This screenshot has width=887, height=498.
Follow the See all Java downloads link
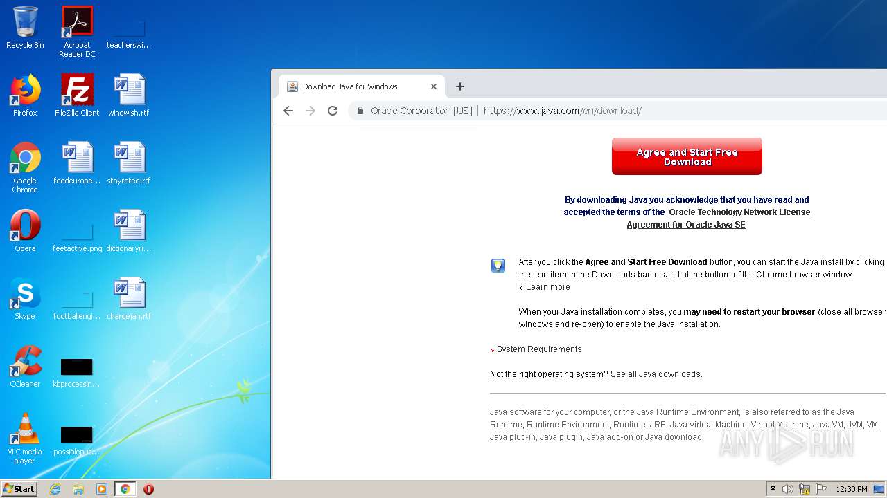[x=656, y=374]
